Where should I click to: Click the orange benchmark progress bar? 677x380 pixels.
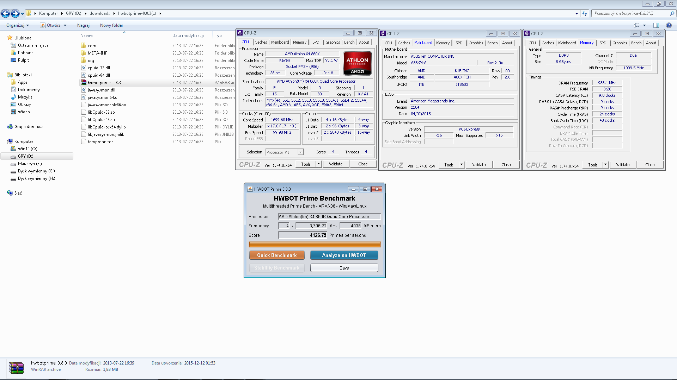[315, 244]
